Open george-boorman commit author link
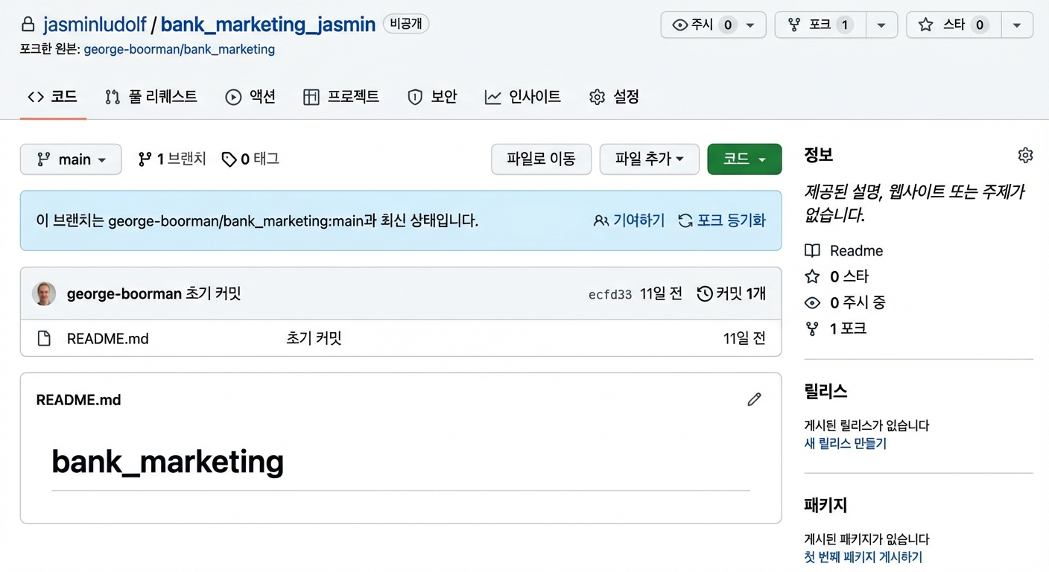 pos(124,293)
